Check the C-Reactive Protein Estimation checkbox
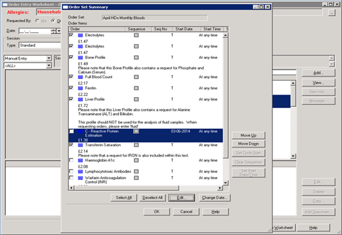Viewport: 342px width, 235px height. [71, 131]
